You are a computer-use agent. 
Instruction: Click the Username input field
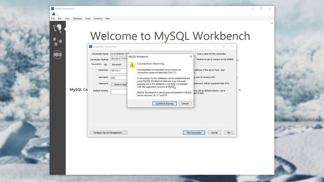(119, 78)
